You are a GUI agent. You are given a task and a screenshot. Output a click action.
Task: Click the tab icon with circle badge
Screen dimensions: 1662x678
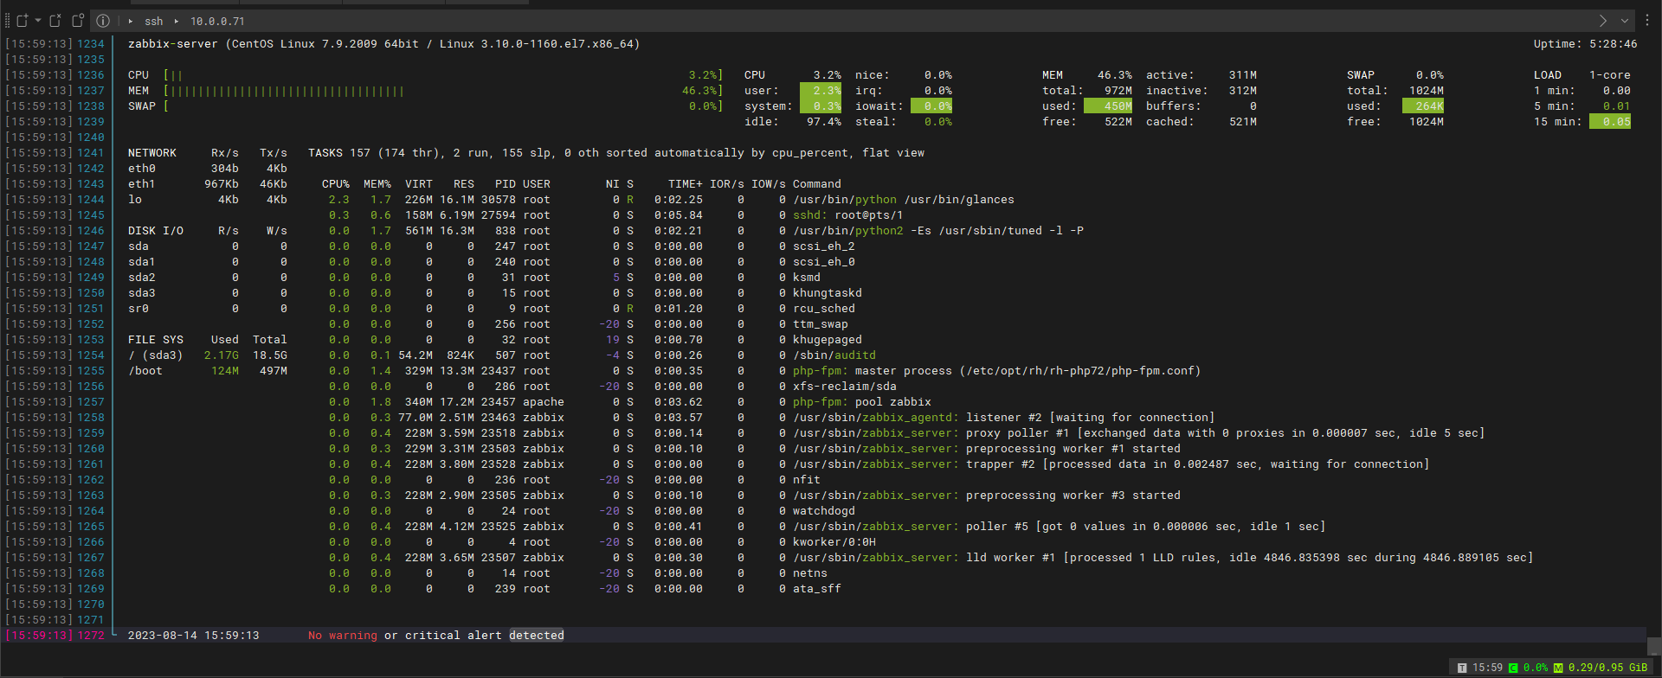point(78,21)
